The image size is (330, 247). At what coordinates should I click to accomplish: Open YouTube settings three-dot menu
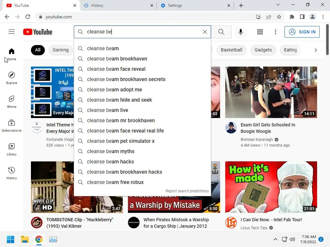pos(275,32)
